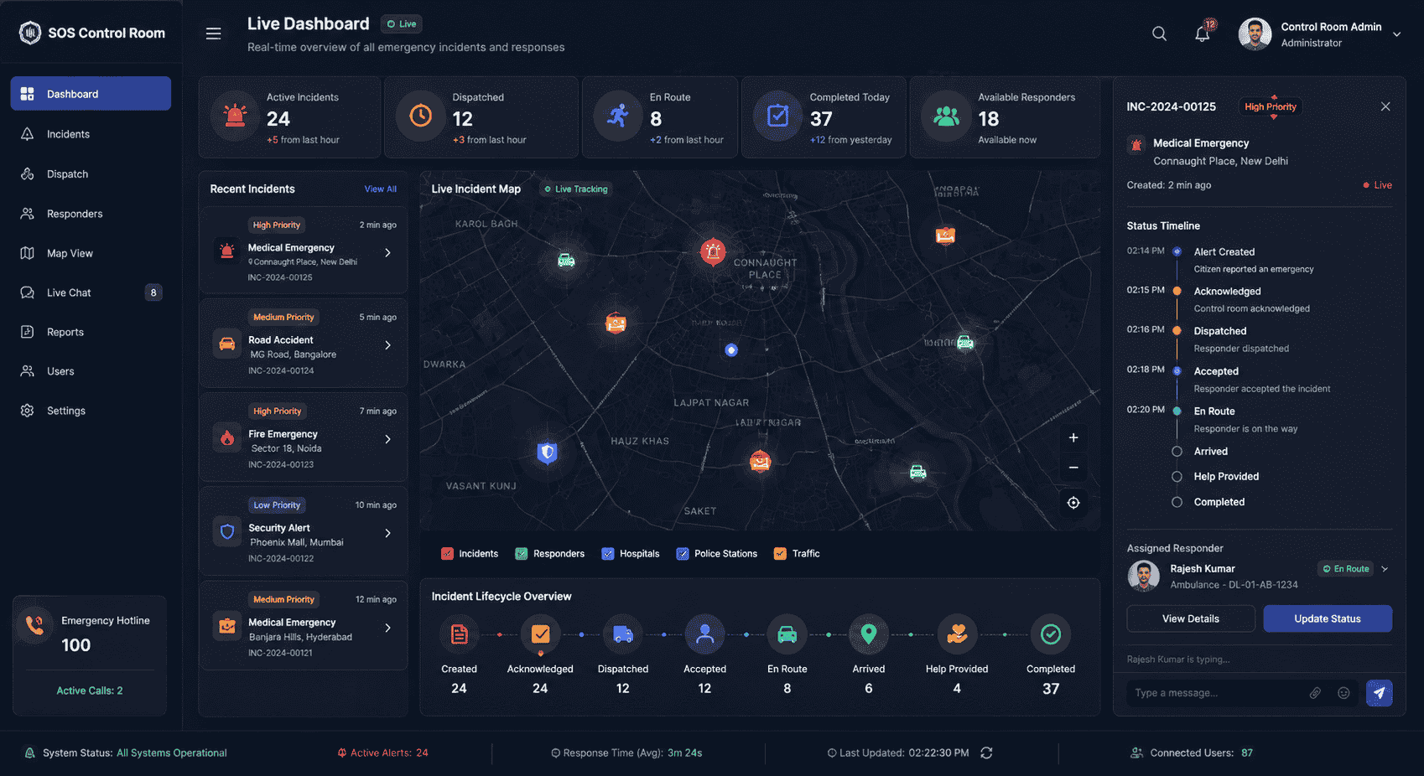Viewport: 1424px width, 776px height.
Task: Click the Acknowledged lifecycle stage icon
Action: (540, 635)
